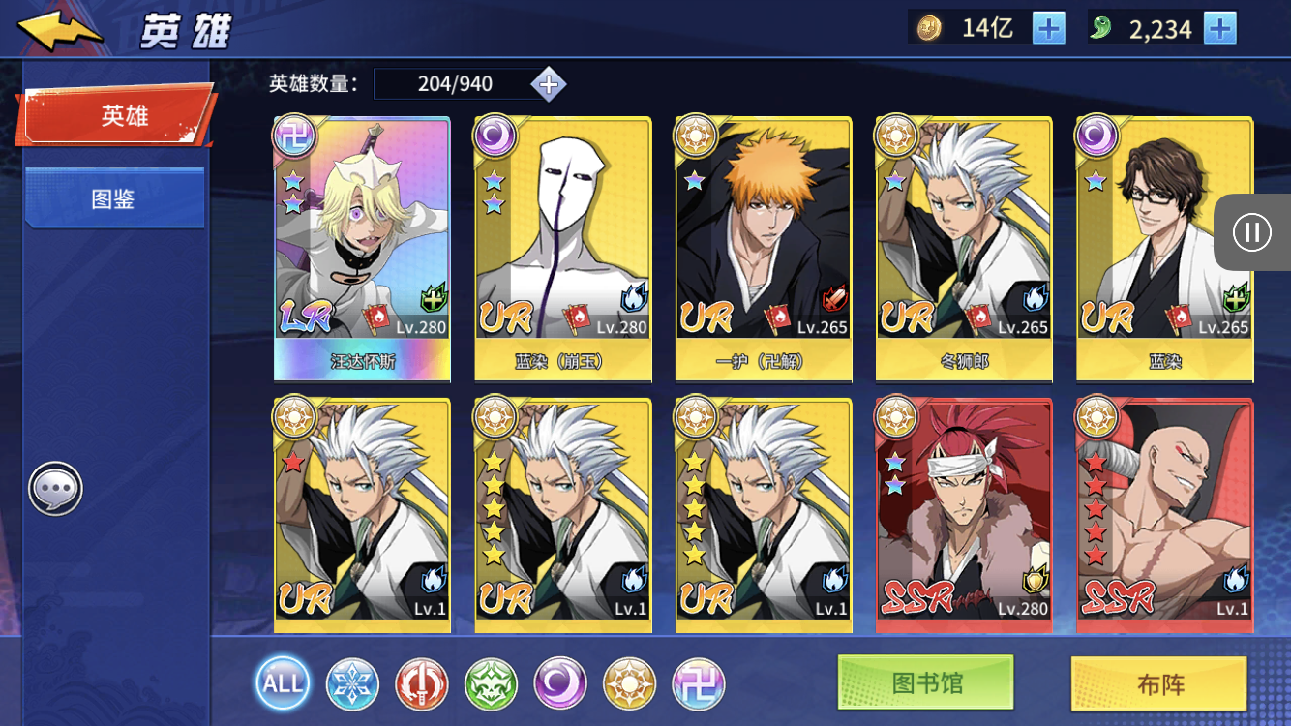This screenshot has width=1291, height=726.
Task: Switch to the 图鉴 tab
Action: click(114, 198)
